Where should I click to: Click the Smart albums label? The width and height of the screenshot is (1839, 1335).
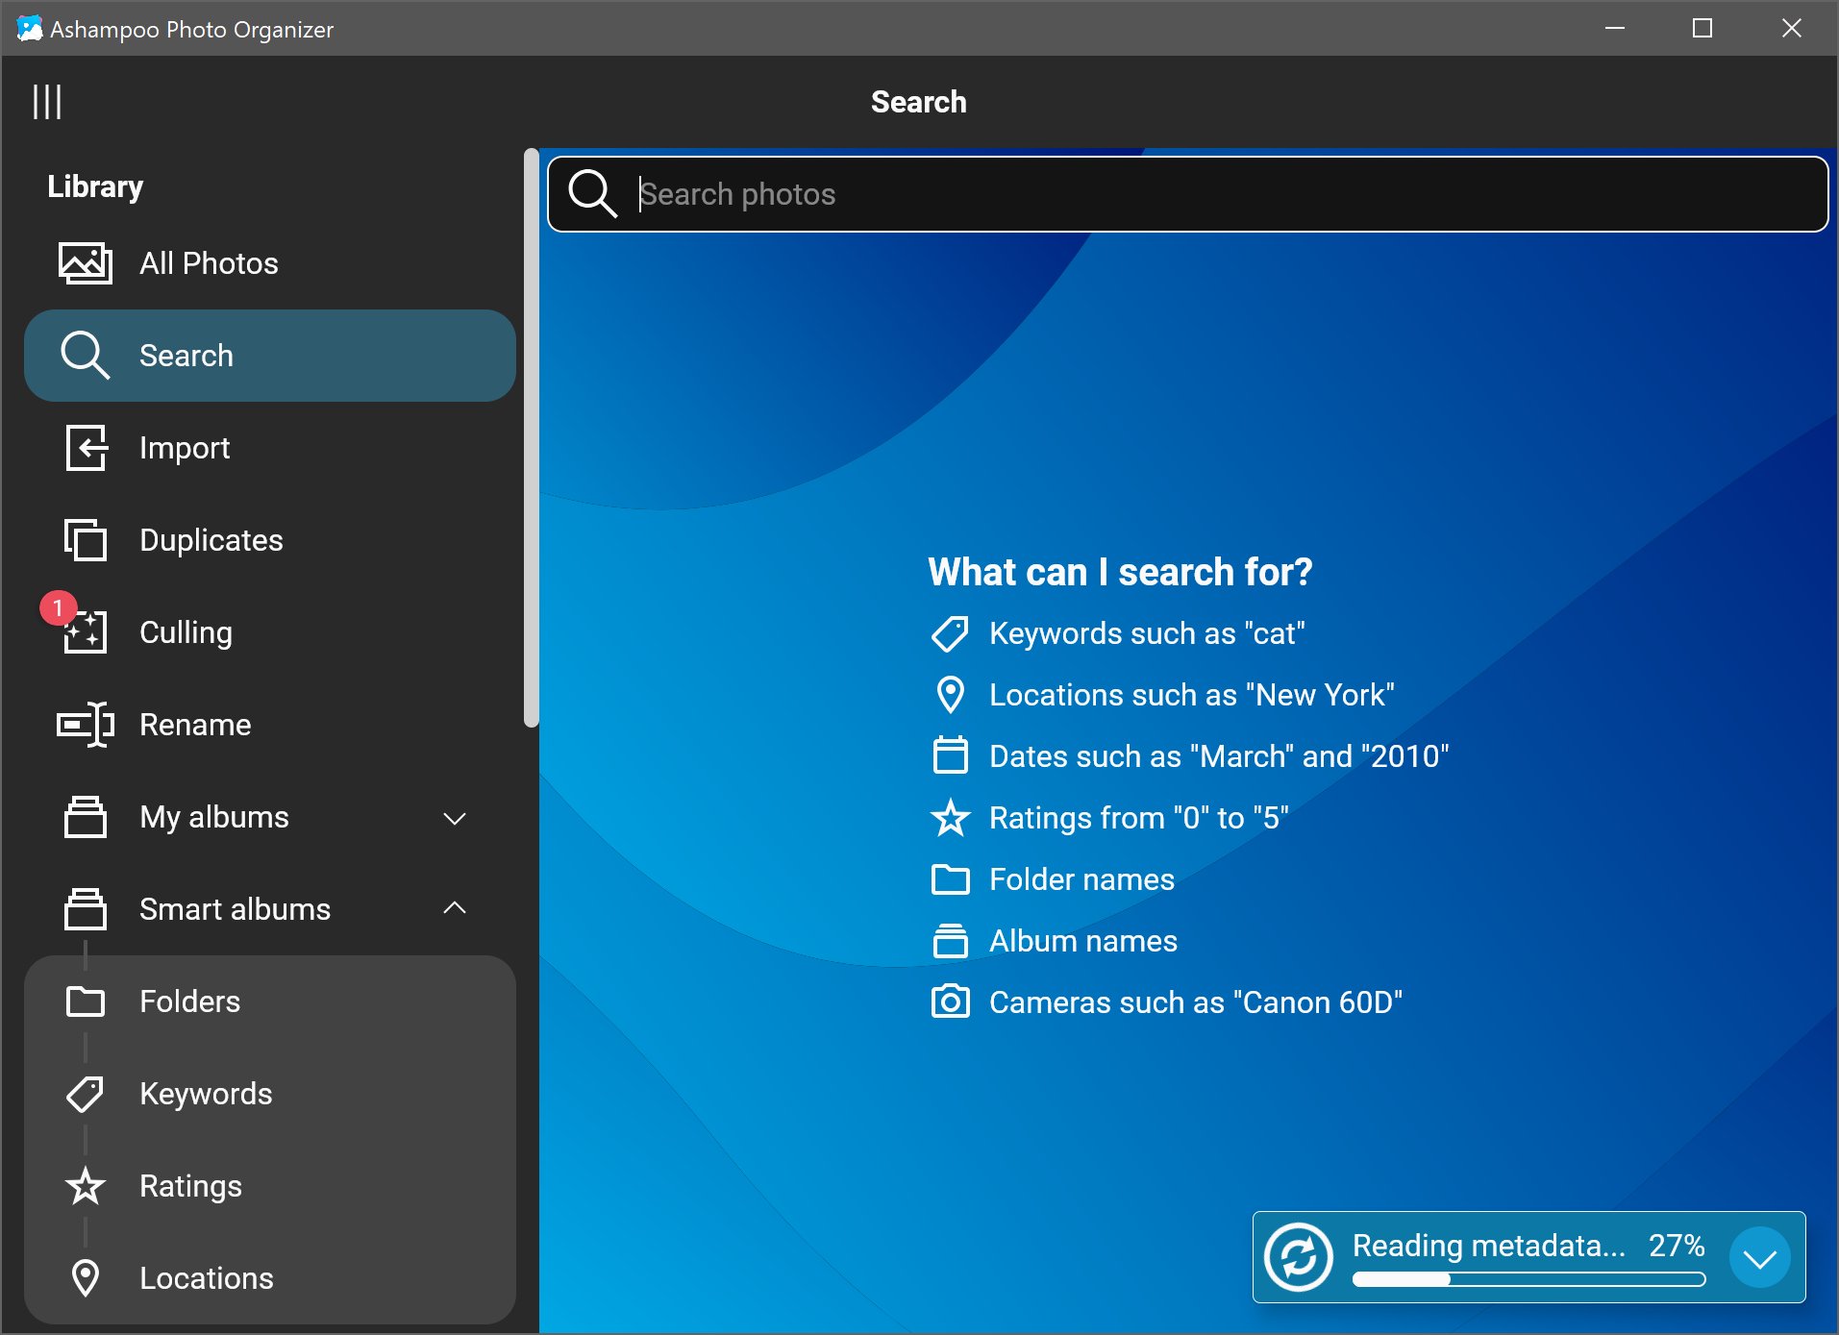[236, 909]
